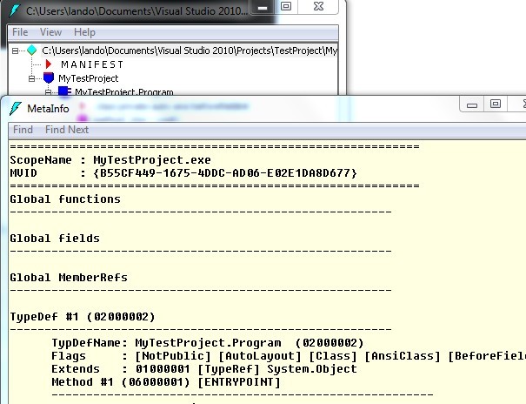Click the cyan diamond assembly root icon
The height and width of the screenshot is (404, 526).
(x=32, y=50)
